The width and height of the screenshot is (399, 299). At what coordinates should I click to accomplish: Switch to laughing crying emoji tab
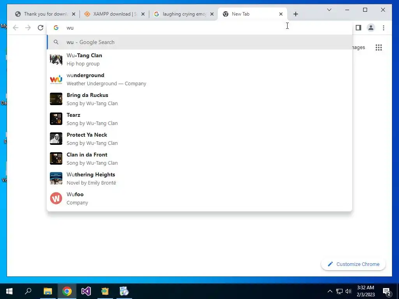pos(183,14)
